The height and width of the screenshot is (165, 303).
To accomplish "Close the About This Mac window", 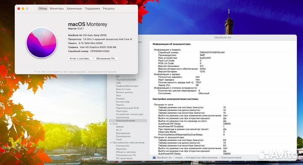I will pyautogui.click(x=19, y=8).
